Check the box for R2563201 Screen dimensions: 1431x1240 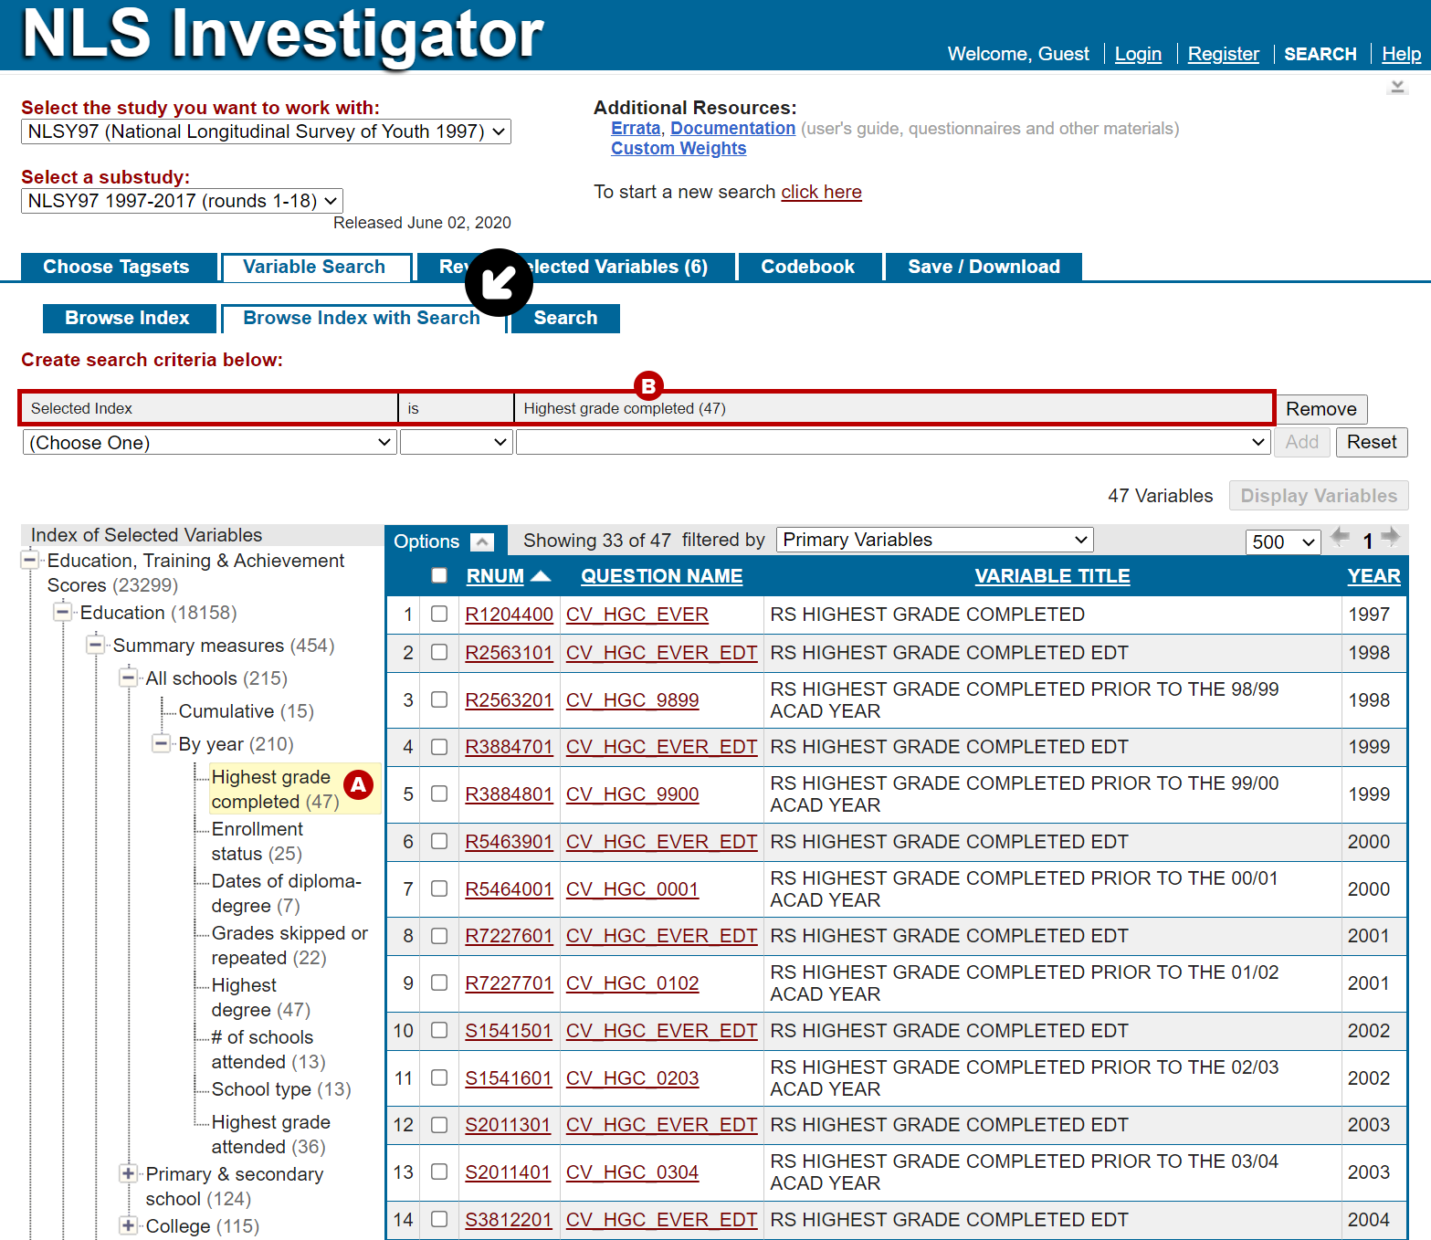(x=439, y=699)
